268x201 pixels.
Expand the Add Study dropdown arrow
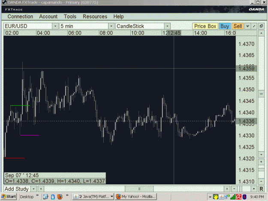coord(34,189)
